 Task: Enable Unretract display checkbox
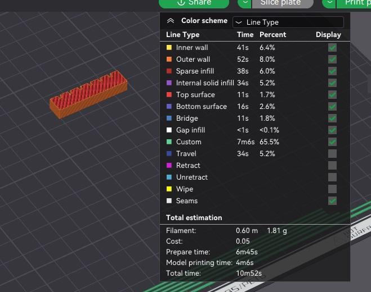point(332,177)
